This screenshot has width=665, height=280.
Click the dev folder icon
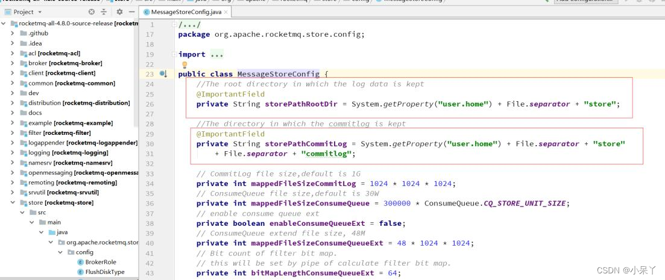pos(24,93)
